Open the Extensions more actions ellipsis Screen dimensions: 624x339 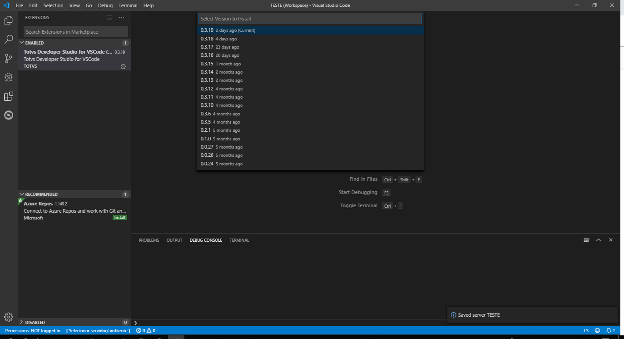point(121,18)
